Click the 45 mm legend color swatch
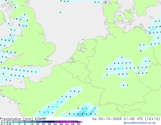The height and width of the screenshot is (125, 161). pos(75,122)
